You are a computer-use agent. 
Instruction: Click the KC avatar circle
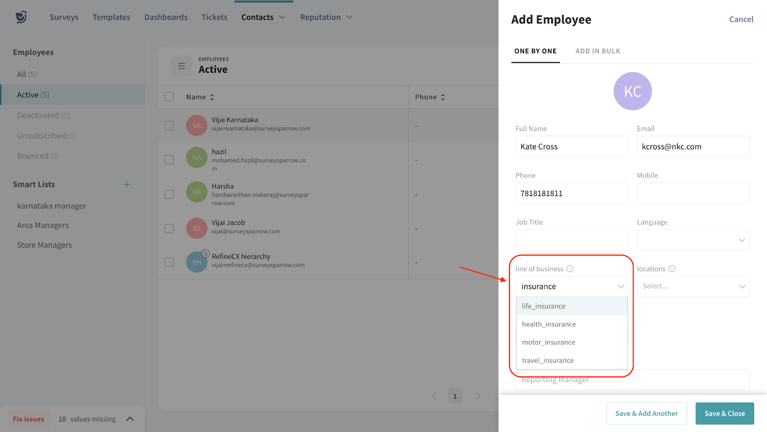632,91
